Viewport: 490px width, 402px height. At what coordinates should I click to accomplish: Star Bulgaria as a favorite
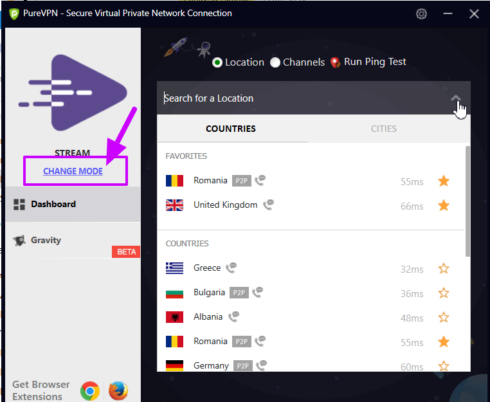[444, 293]
